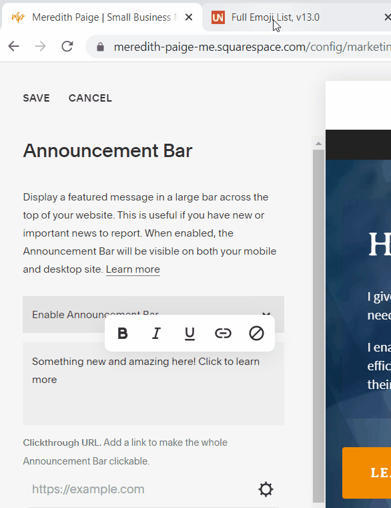Viewport: 391px width, 508px height.
Task: Go back with browser back arrow
Action: point(14,46)
